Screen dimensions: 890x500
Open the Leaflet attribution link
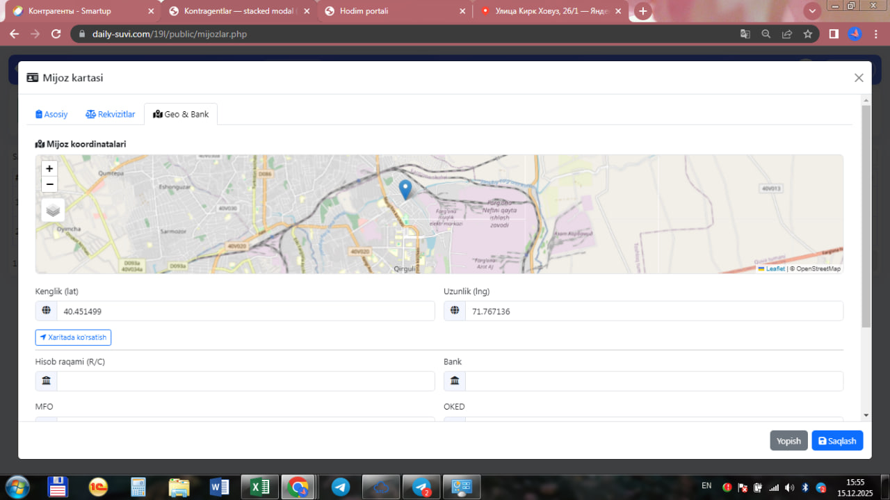click(775, 268)
